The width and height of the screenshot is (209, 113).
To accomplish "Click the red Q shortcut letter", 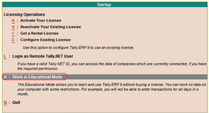I will coord(5,102).
